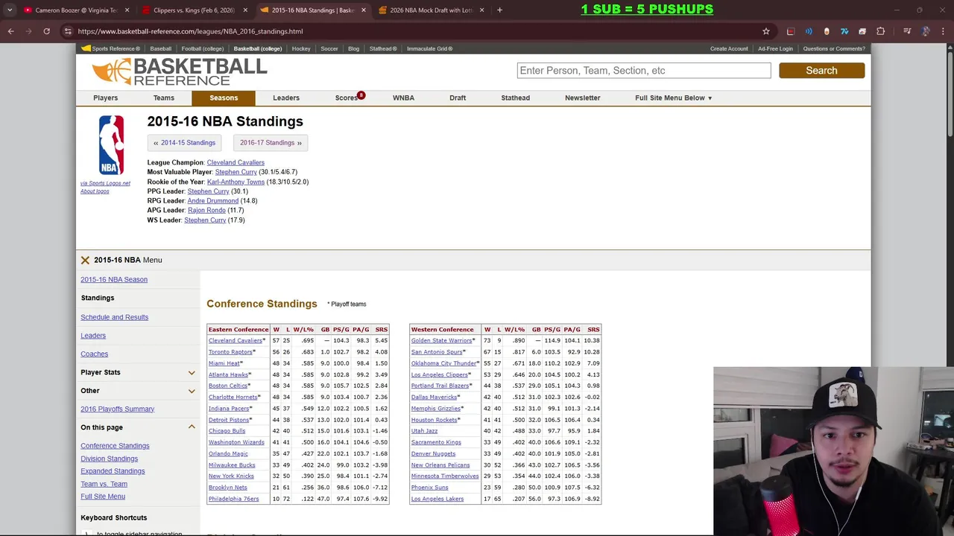Open the WNBA menu
This screenshot has width=954, height=536.
[403, 98]
